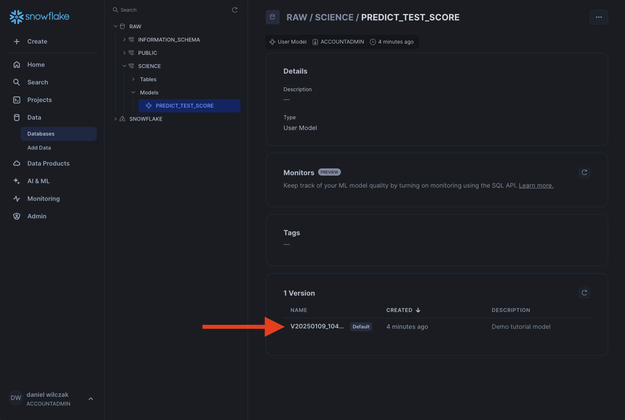Click the Projects terminal icon
This screenshot has width=625, height=420.
17,100
